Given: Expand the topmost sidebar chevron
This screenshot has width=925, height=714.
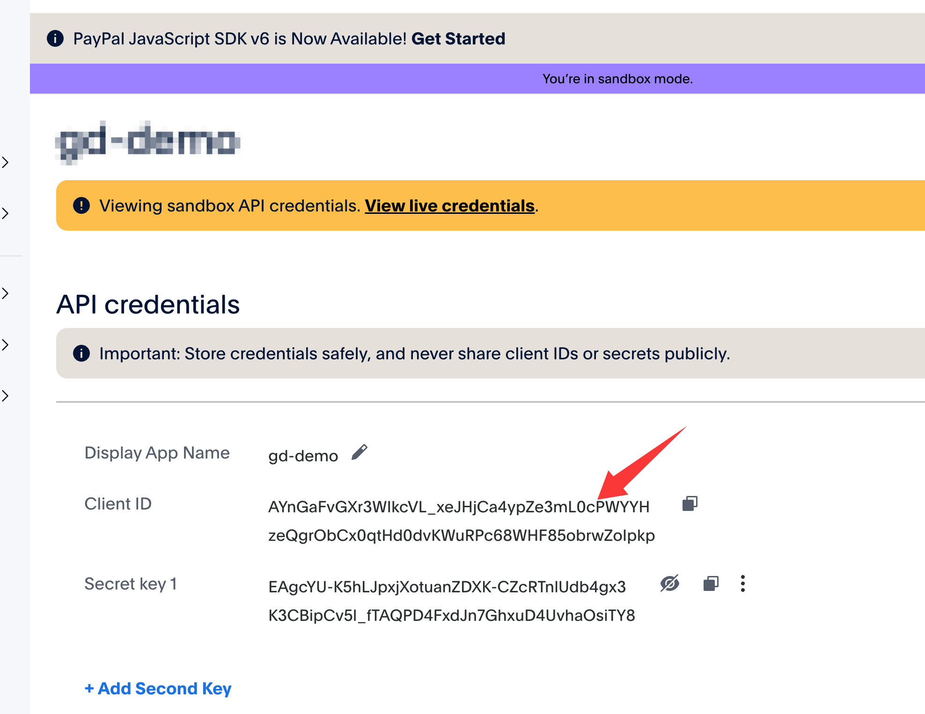Looking at the screenshot, I should [x=6, y=162].
